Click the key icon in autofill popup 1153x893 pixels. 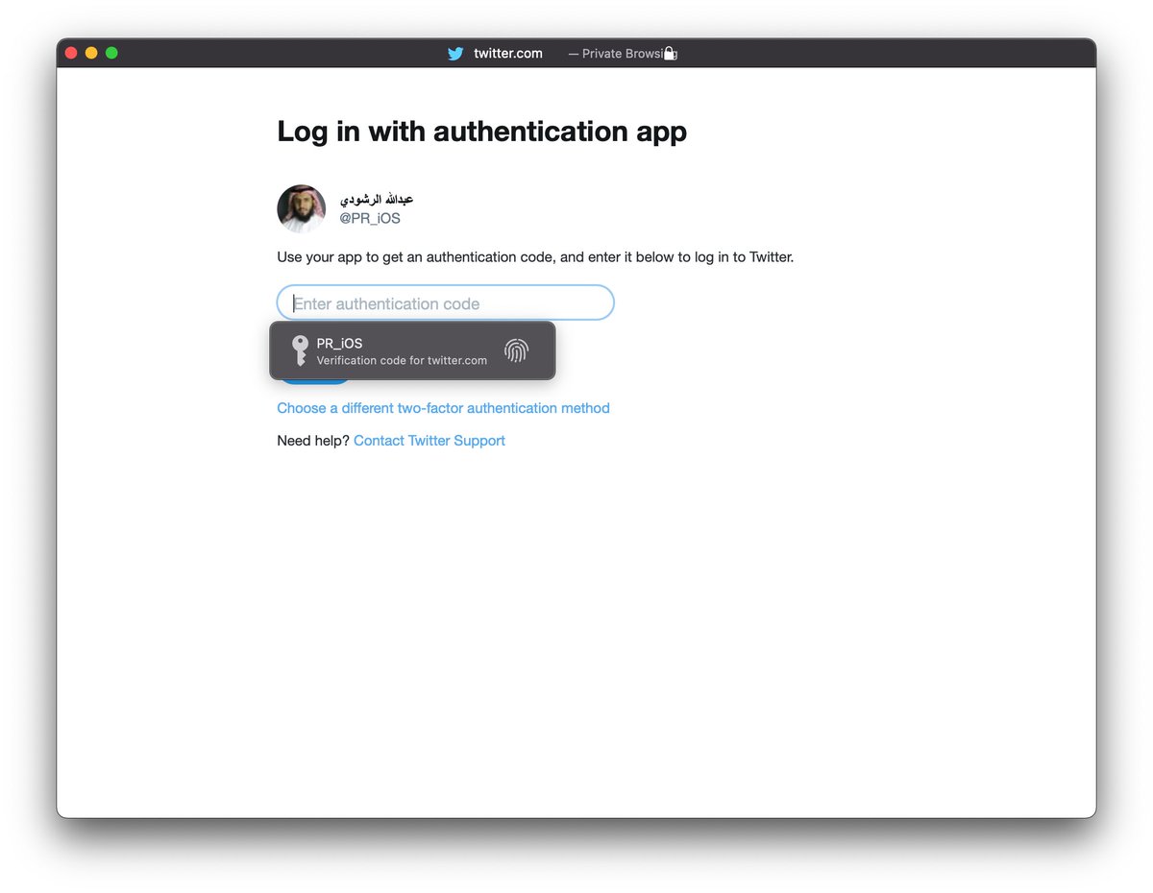[300, 350]
